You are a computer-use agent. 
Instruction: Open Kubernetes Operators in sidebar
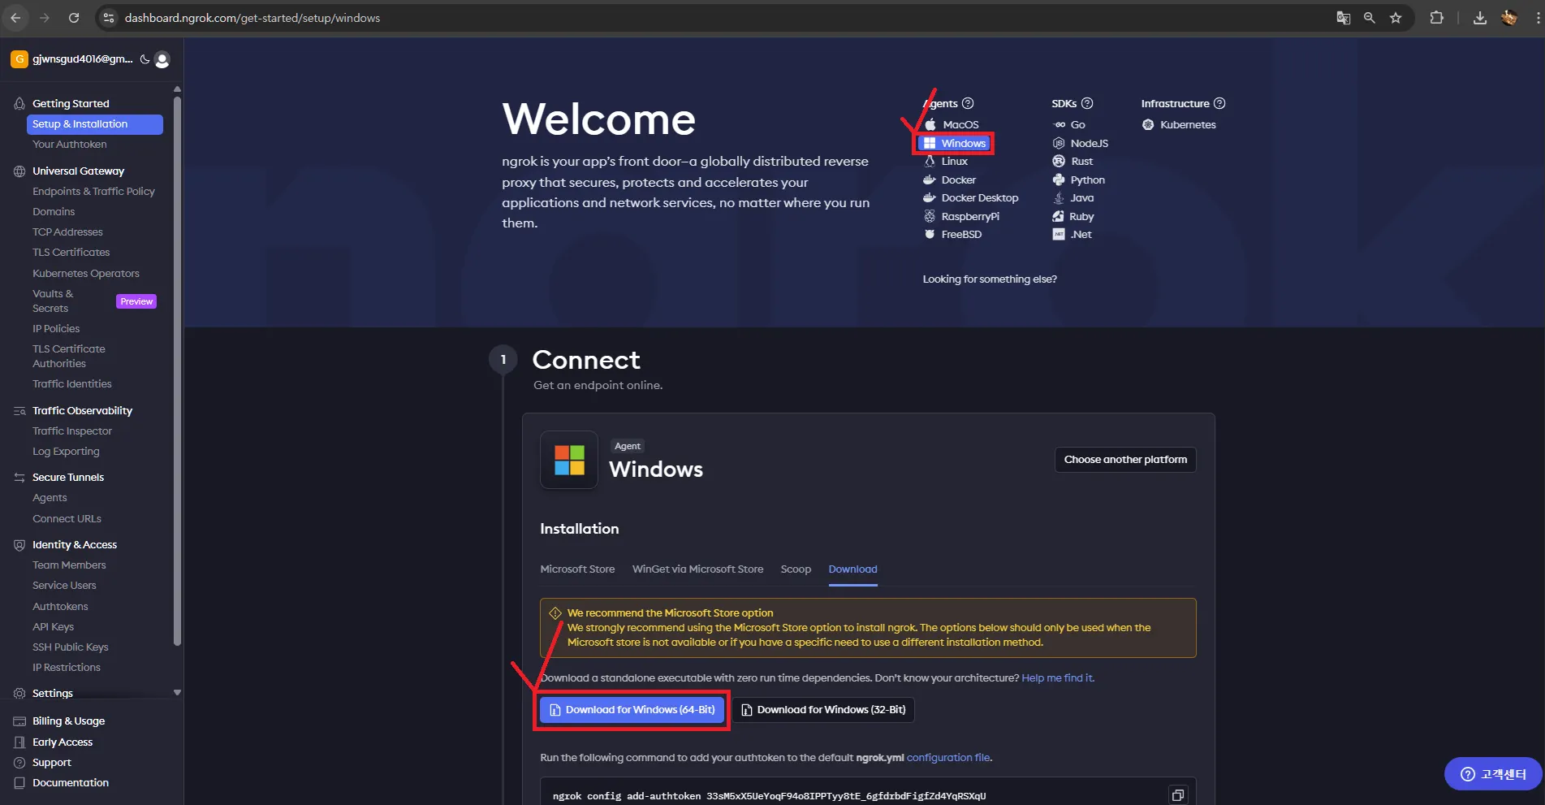(86, 273)
